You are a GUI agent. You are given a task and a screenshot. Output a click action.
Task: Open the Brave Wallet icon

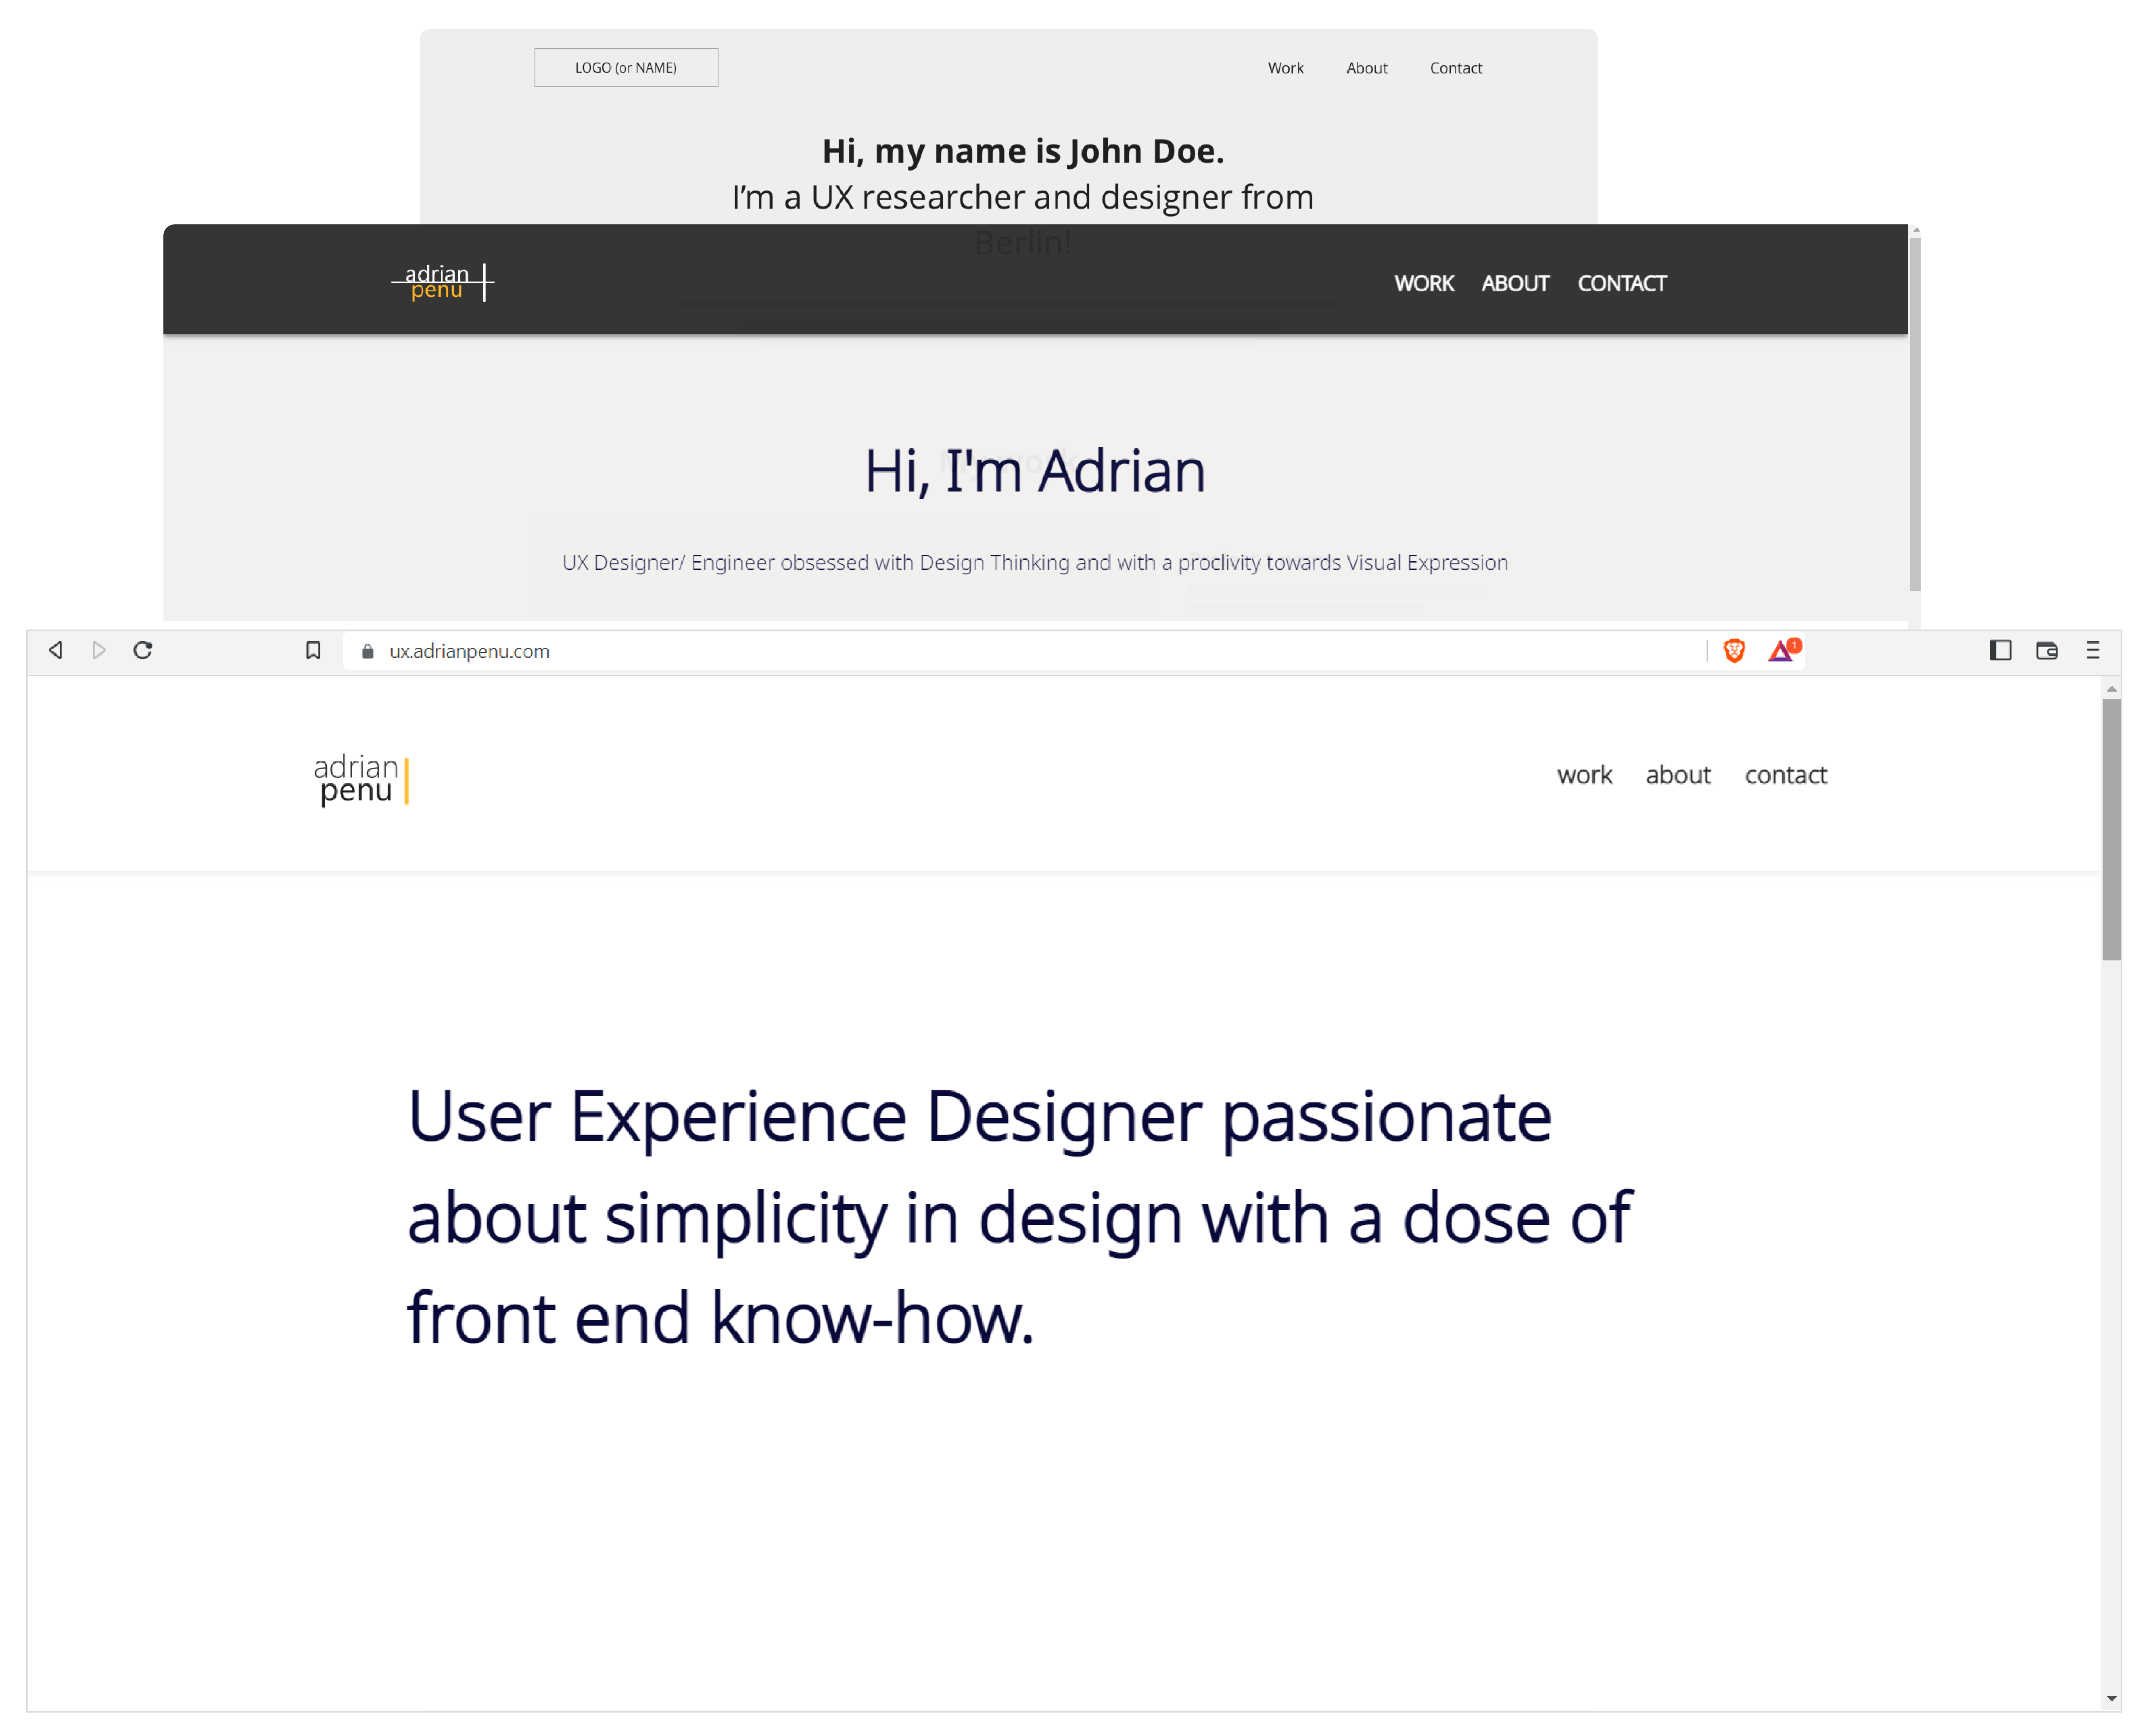click(2046, 651)
